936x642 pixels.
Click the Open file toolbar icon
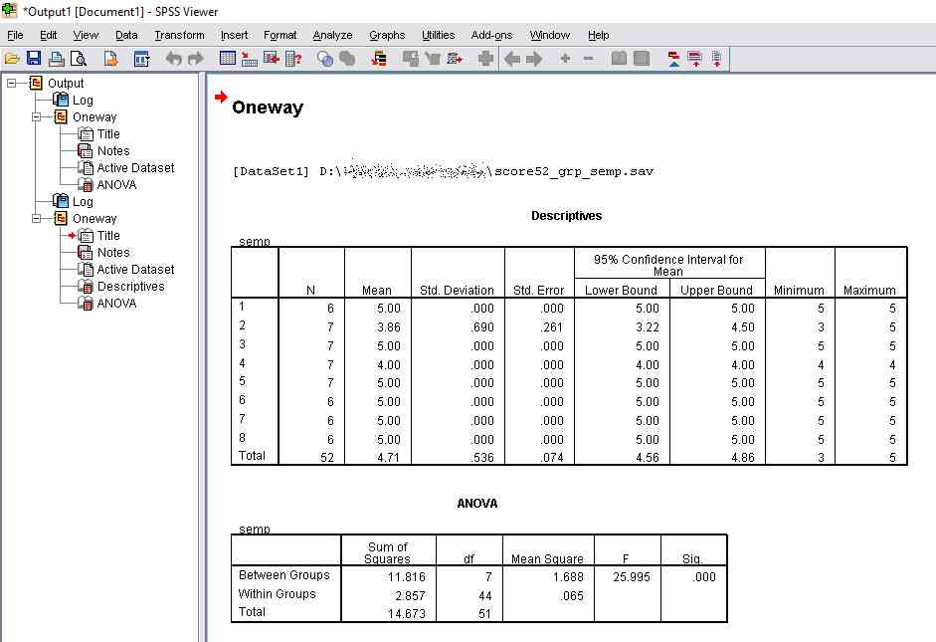tap(12, 60)
